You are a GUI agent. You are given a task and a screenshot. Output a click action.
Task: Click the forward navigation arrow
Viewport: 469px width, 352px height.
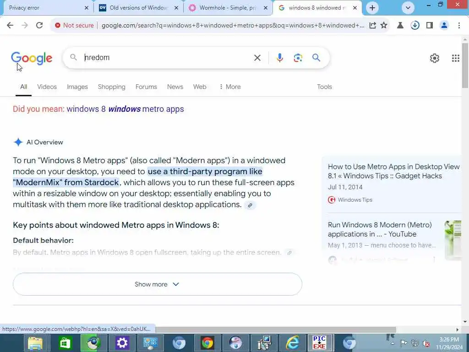[x=25, y=26]
